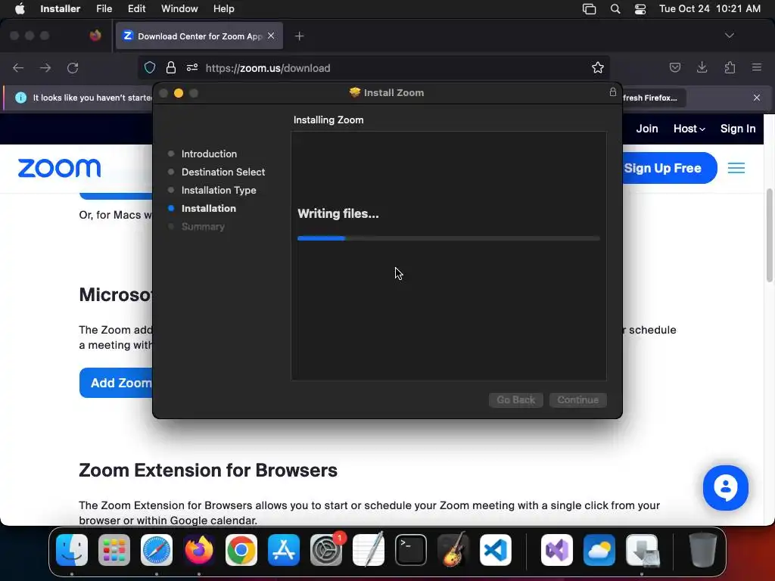Dismiss the Firefox notification bar
Screen dimensions: 775x581
[756, 98]
